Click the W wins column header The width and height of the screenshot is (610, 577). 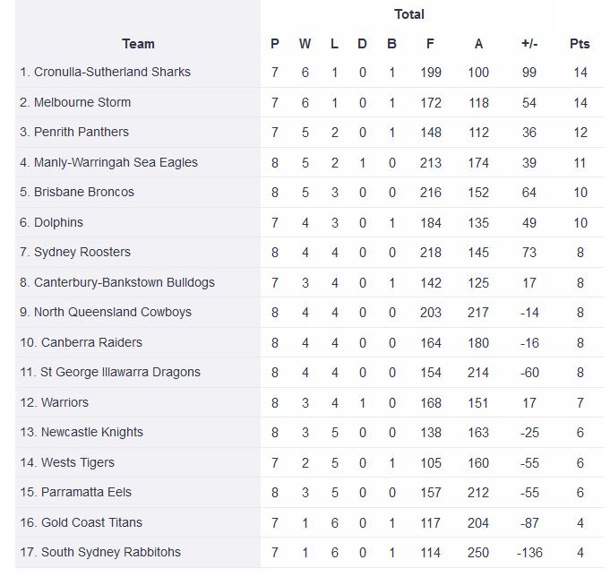click(305, 43)
